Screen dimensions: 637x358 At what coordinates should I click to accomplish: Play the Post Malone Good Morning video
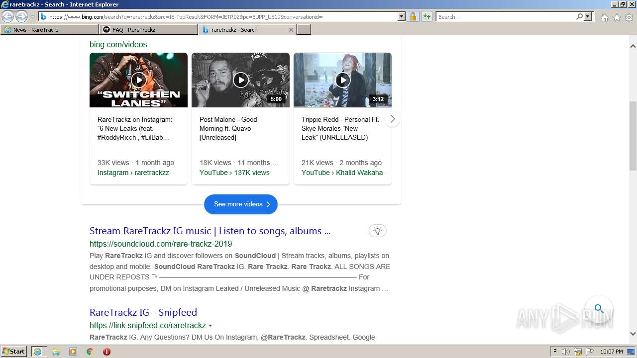click(x=240, y=80)
